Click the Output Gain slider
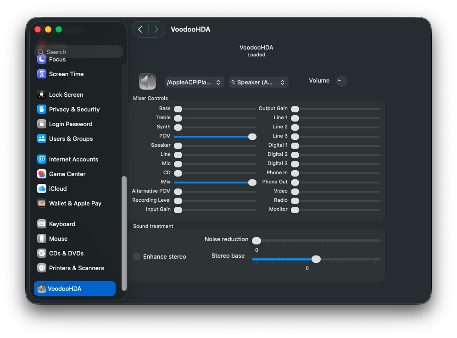The image size is (457, 338). (336, 109)
